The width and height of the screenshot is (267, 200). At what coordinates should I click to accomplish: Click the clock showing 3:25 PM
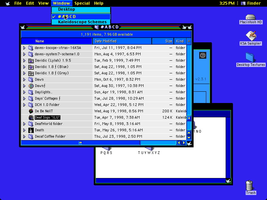click(x=227, y=3)
